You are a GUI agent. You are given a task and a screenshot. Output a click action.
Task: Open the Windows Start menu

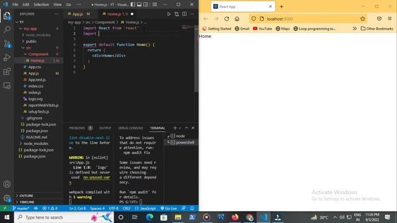[7, 217]
